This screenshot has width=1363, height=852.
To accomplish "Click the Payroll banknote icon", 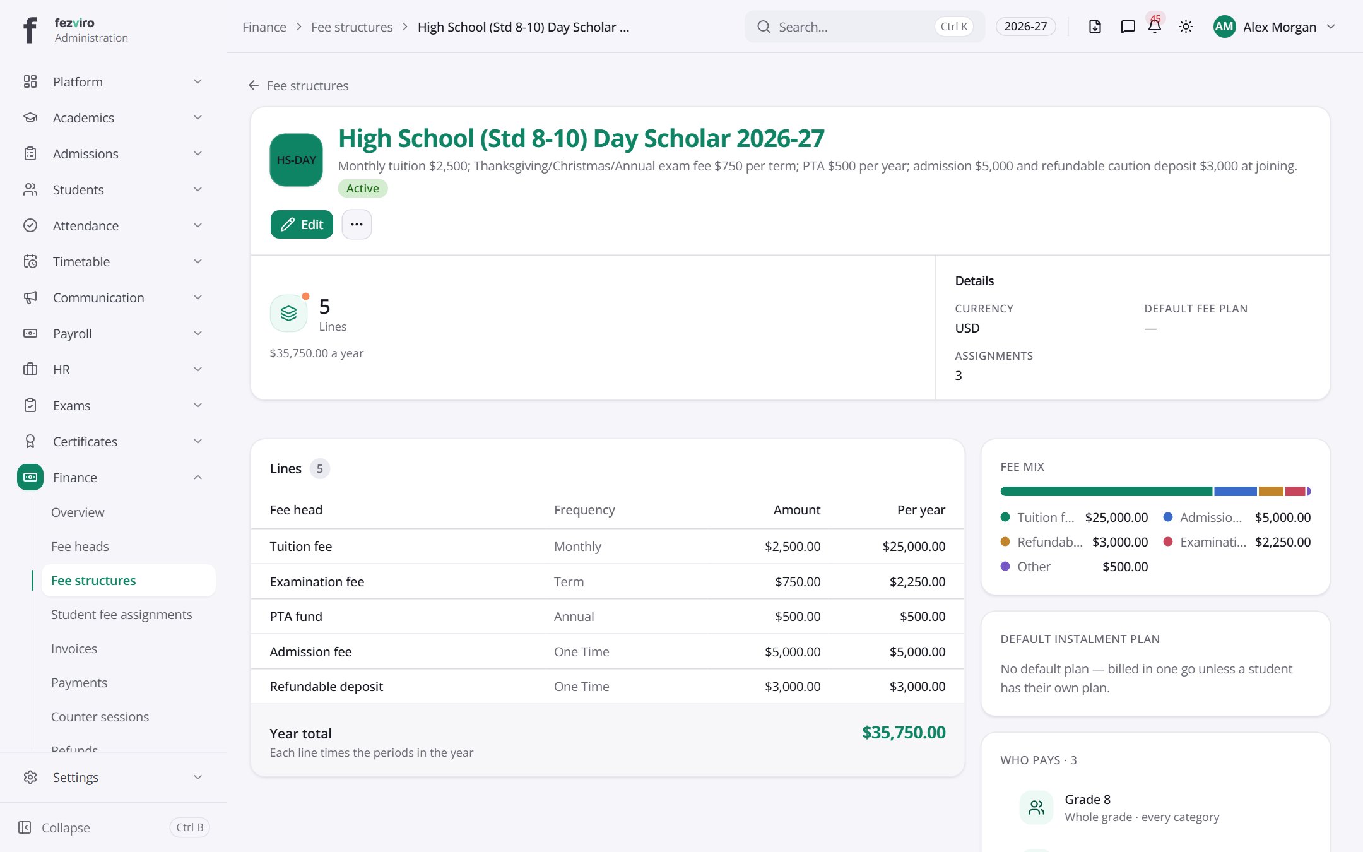I will [30, 333].
